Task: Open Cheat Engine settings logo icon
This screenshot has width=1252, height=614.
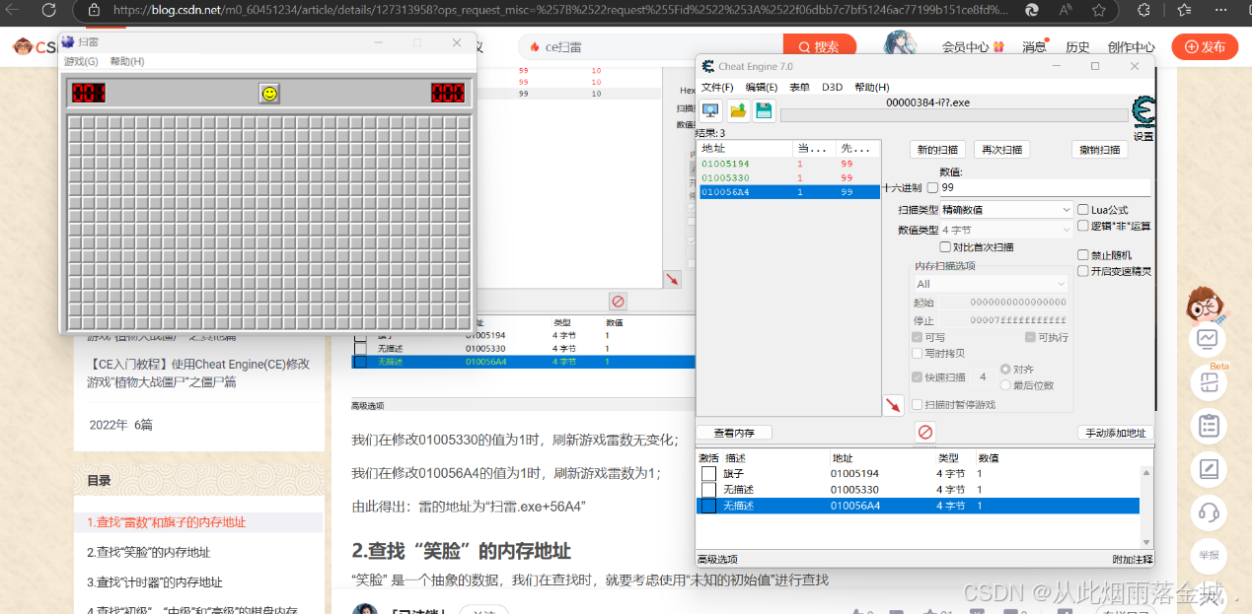Action: tap(1143, 113)
